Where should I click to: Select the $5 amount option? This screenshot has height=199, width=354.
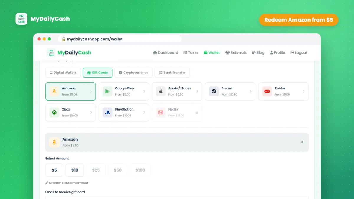[x=54, y=170]
